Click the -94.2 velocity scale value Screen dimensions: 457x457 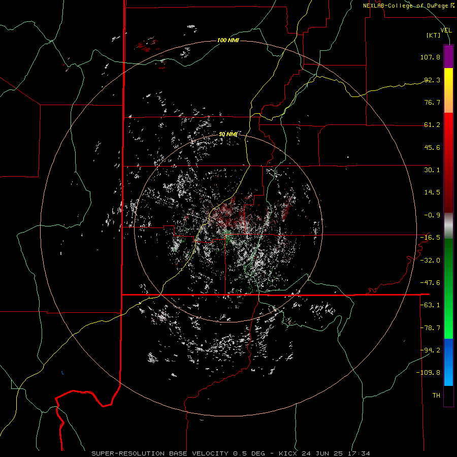click(x=430, y=350)
